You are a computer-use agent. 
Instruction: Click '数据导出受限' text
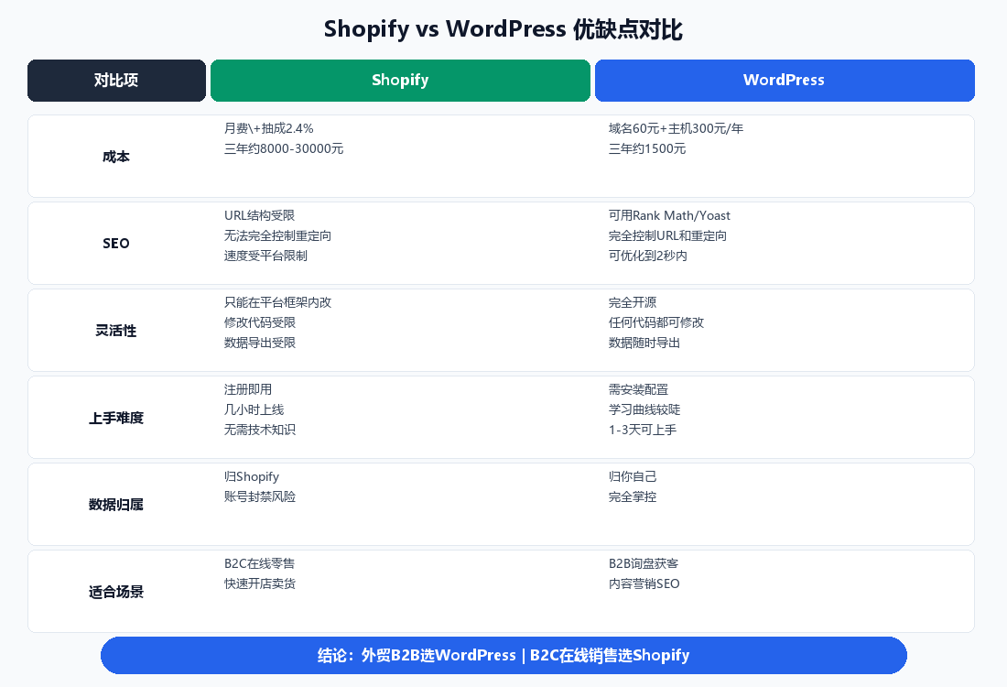tap(259, 343)
